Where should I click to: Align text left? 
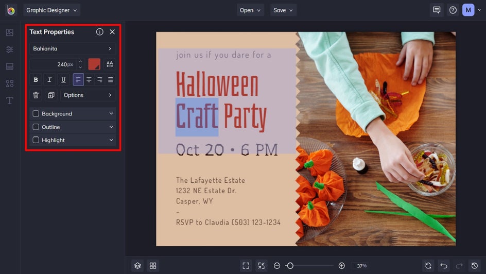tap(78, 80)
